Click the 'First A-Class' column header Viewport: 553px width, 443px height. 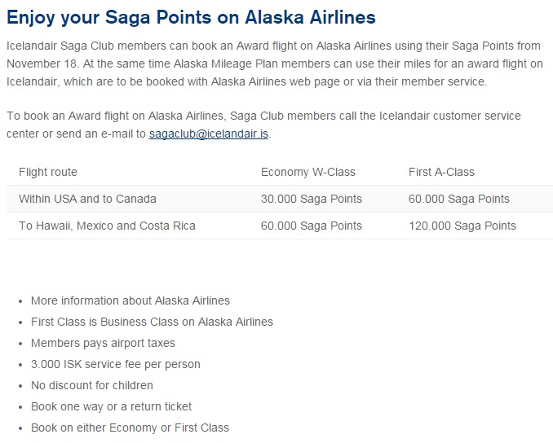pyautogui.click(x=441, y=172)
